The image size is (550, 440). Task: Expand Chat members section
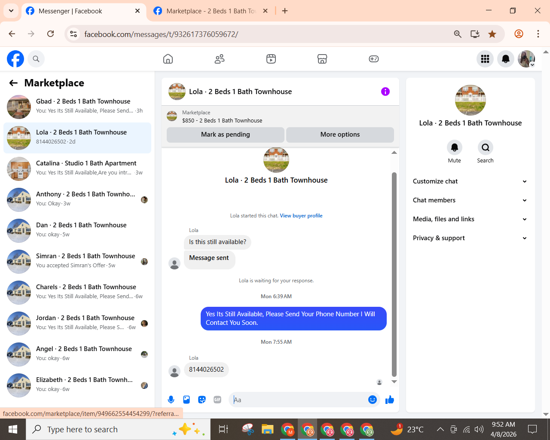tap(470, 200)
